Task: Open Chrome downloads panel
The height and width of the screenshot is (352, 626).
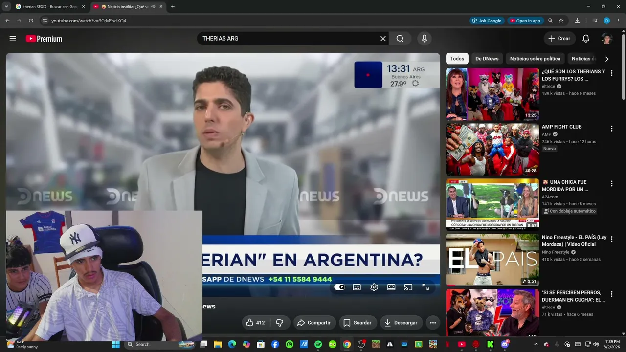Action: (578, 21)
